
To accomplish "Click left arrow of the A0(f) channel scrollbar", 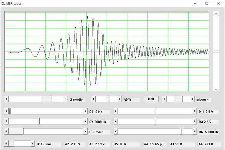I will [x=93, y=99].
